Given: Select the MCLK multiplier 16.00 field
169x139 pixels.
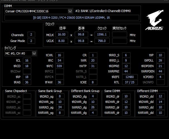Looking at the screenshot, I should pyautogui.click(x=62, y=35).
